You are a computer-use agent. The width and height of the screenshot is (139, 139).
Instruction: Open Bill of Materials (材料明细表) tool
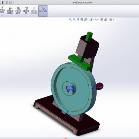[18, 11]
